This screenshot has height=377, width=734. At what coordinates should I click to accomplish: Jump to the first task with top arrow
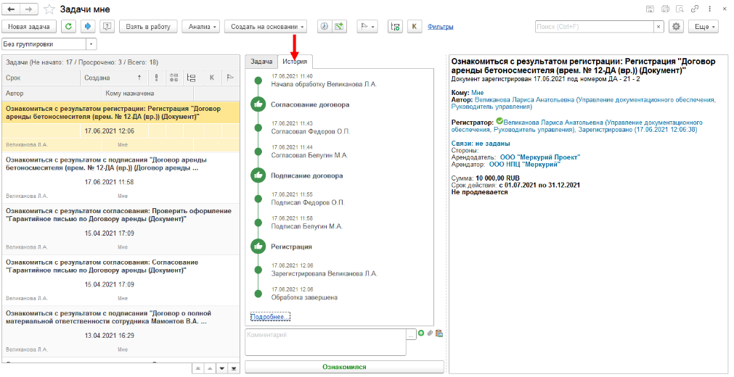pyautogui.click(x=198, y=368)
